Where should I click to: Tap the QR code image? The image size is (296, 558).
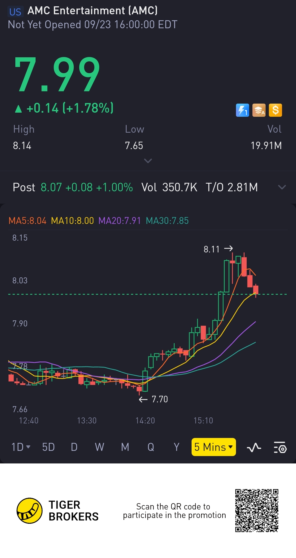pos(257,511)
